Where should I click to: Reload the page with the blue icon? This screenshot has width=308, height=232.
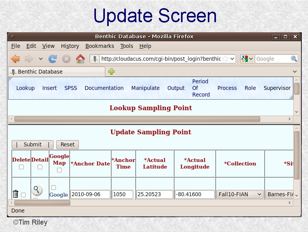(53, 59)
